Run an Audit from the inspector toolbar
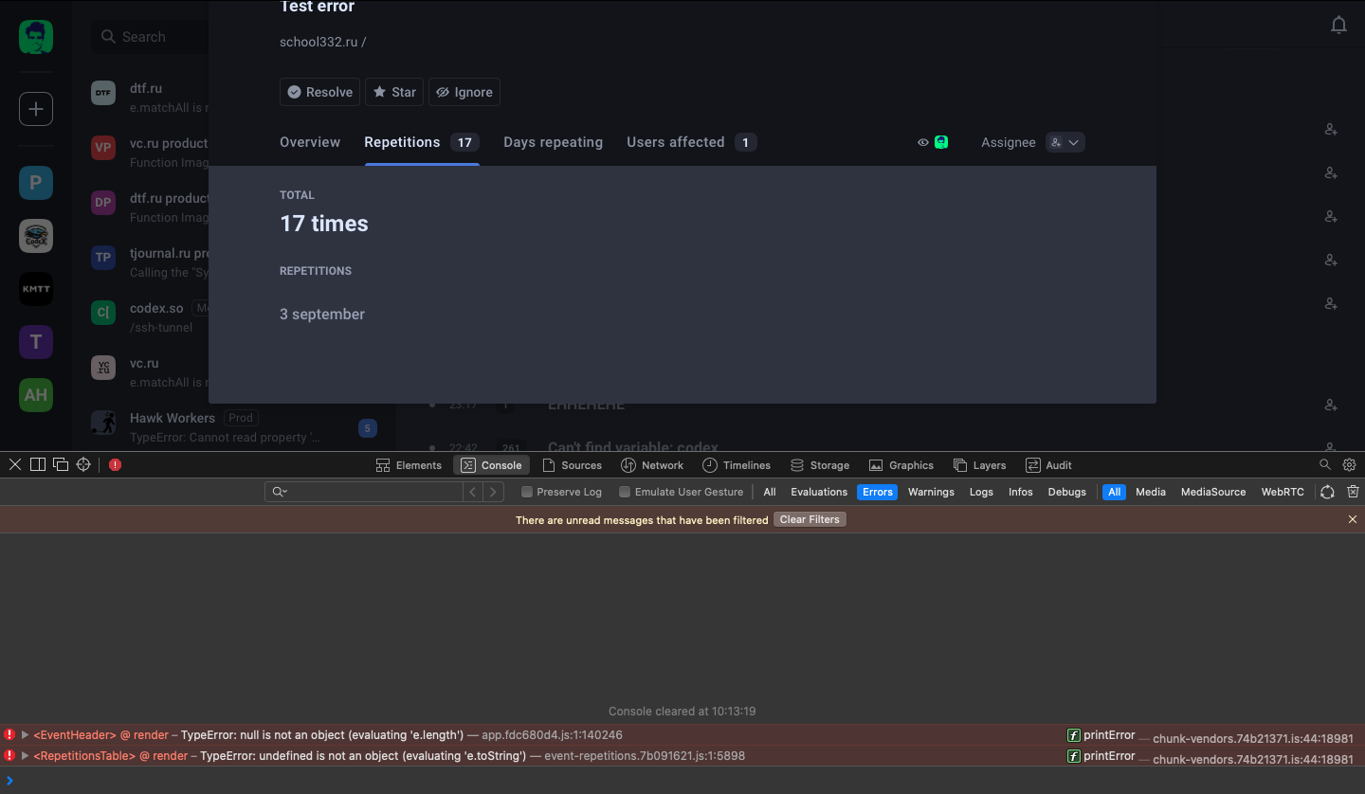Screen dimensions: 1365x794 (1048, 464)
